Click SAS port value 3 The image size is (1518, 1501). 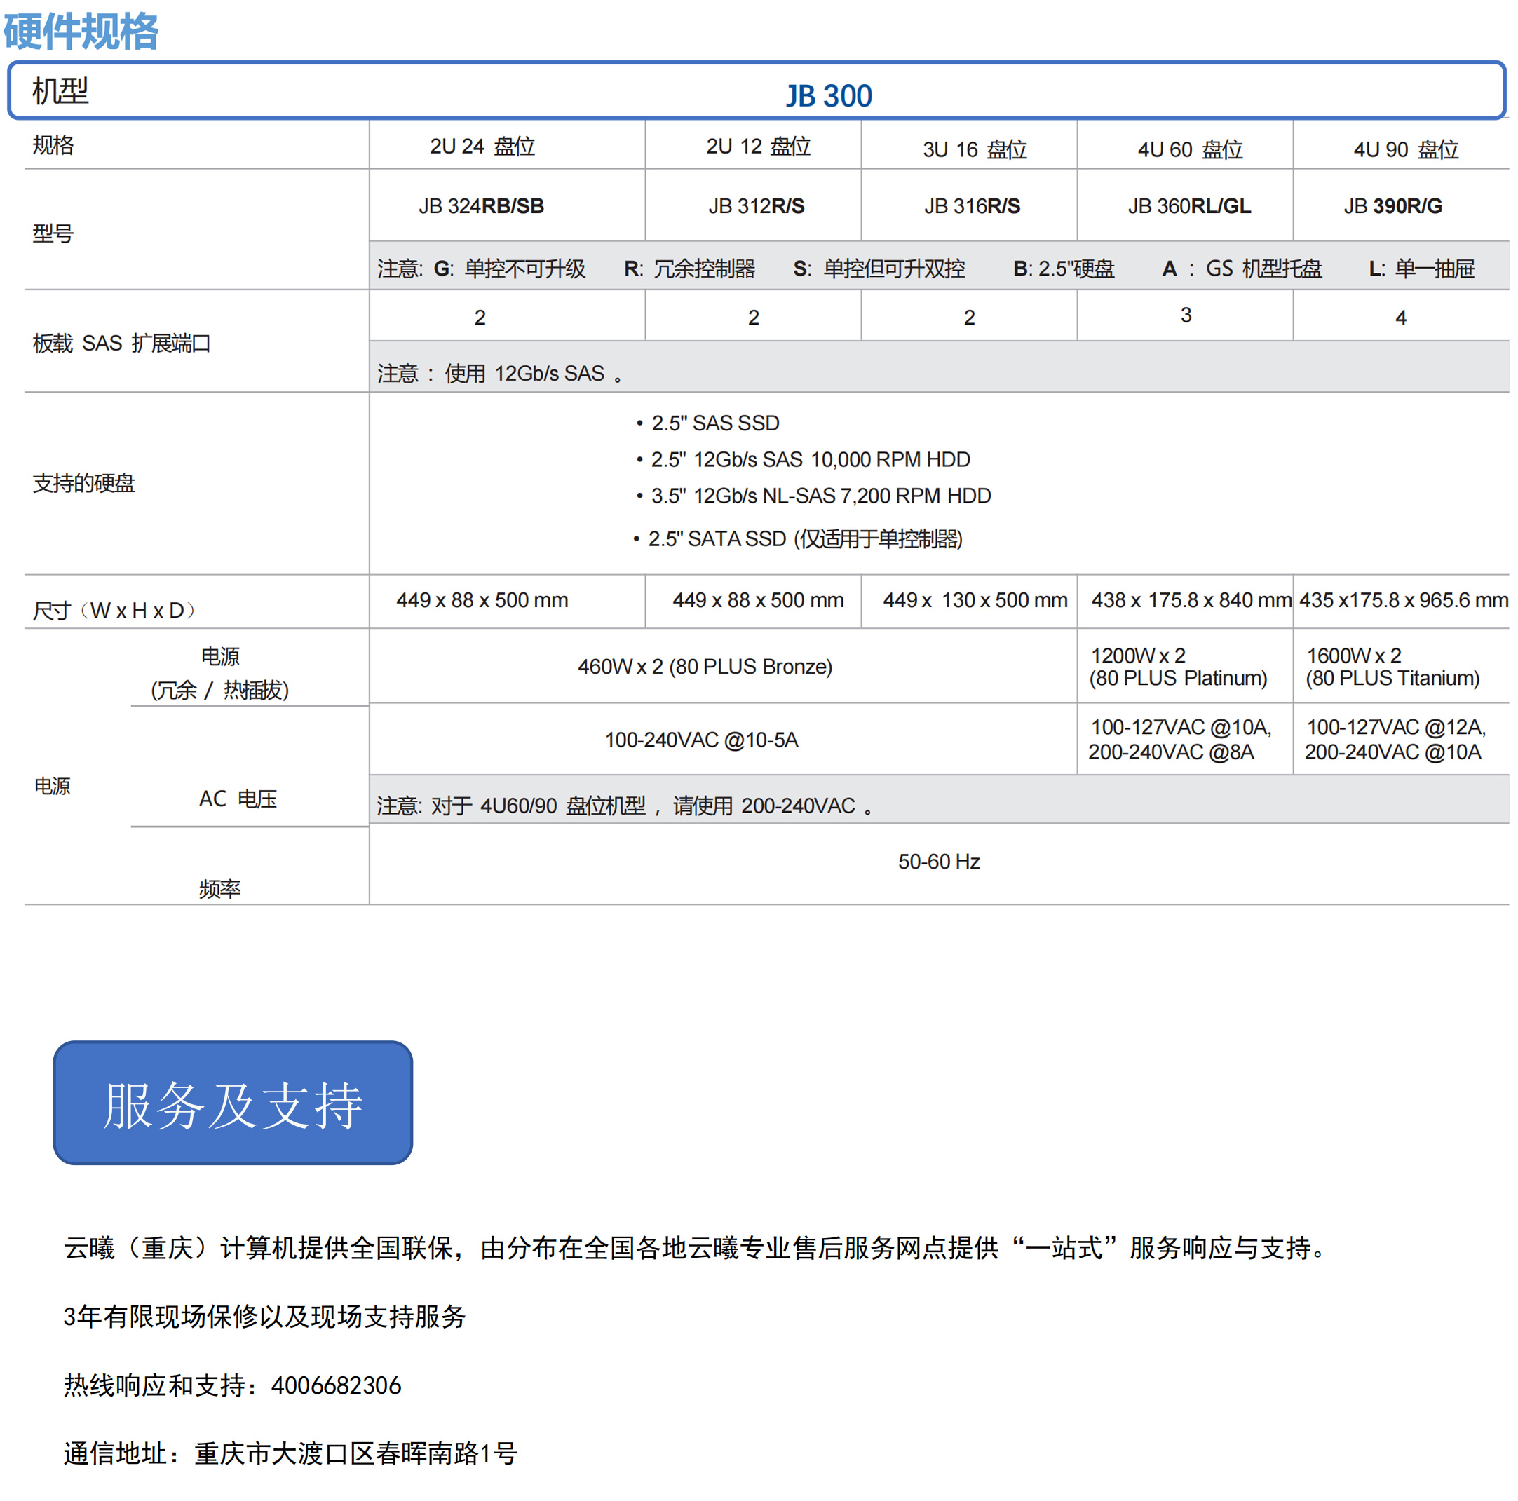coord(1186,315)
